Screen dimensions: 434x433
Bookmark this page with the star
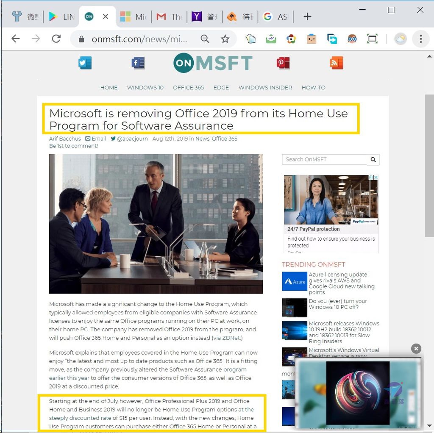click(225, 39)
